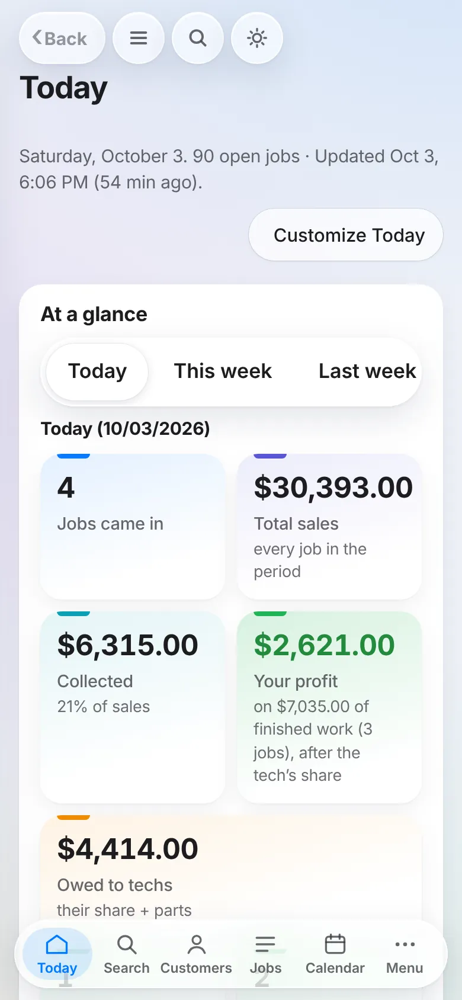Open the Calendar icon in bottom bar
Viewport: 462px width, 1000px height.
(335, 954)
